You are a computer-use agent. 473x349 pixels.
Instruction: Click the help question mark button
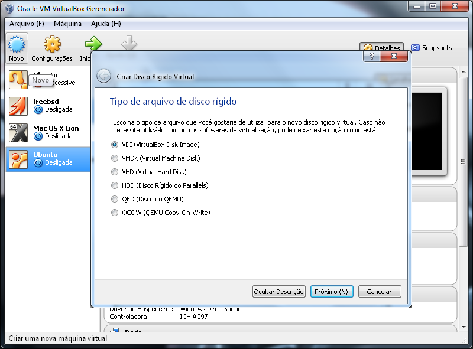(372, 56)
